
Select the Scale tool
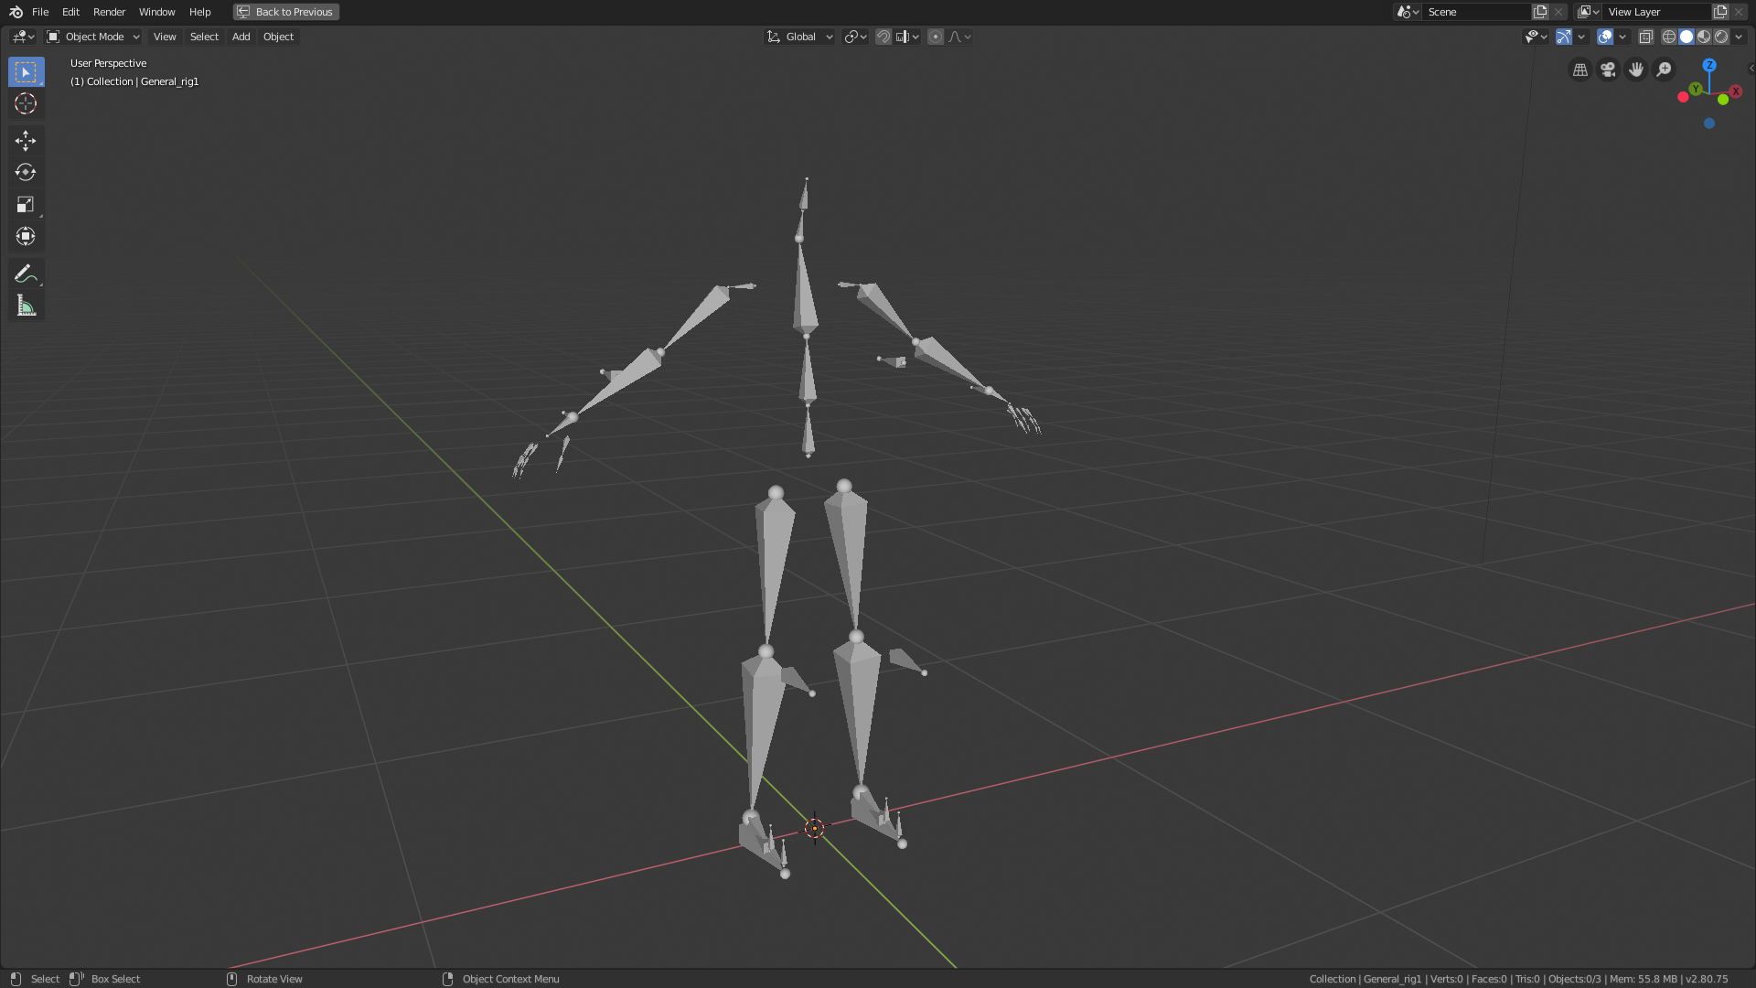point(26,204)
